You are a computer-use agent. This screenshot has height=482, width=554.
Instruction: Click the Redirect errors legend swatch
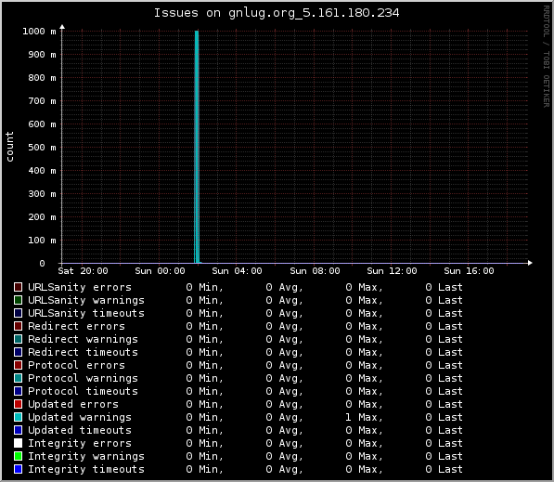(x=18, y=326)
